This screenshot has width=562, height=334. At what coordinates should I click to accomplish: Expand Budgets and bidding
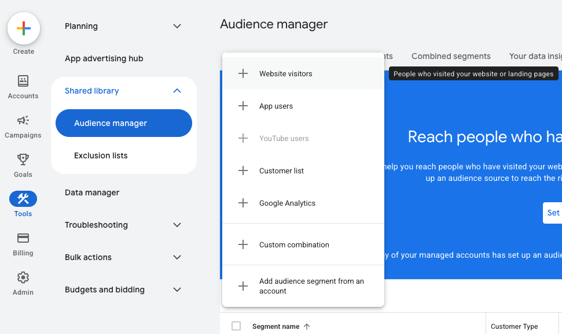pos(177,290)
